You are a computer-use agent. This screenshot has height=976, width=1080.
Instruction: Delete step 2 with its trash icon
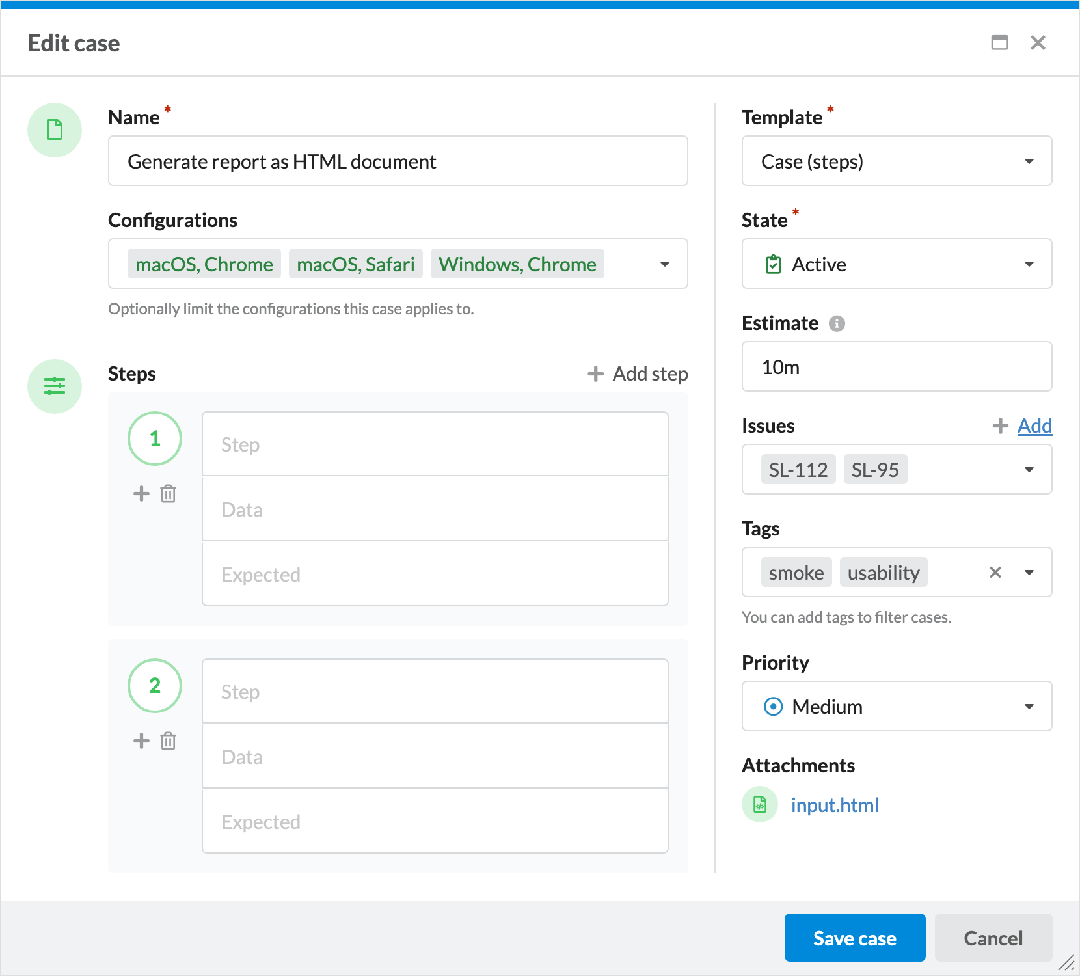(169, 741)
